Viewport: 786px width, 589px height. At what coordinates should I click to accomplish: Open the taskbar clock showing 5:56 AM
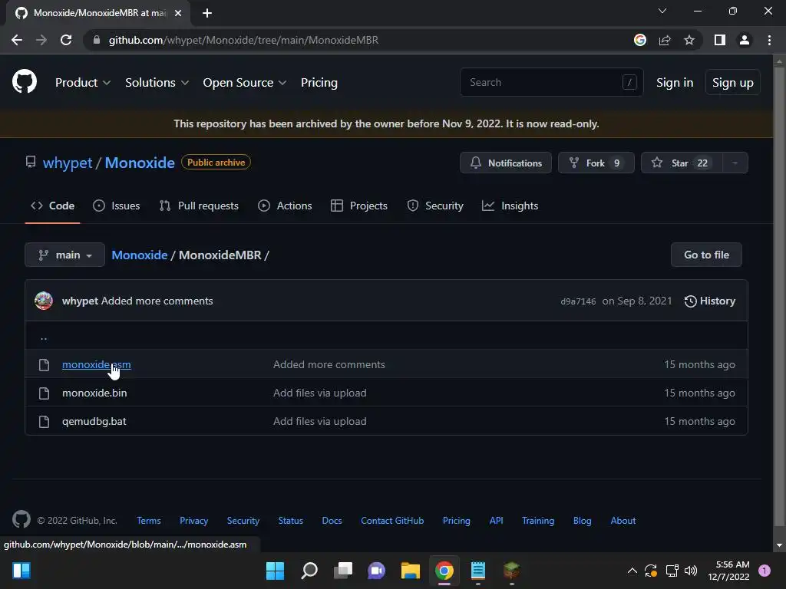[729, 571]
